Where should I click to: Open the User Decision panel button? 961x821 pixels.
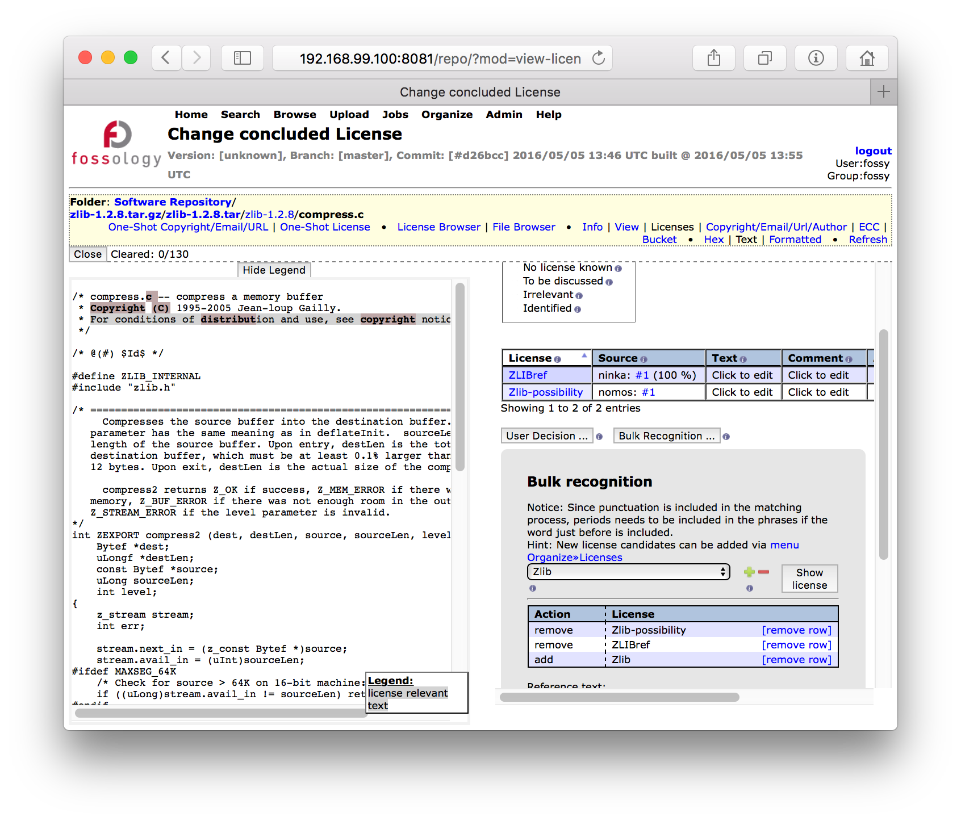[x=547, y=436]
